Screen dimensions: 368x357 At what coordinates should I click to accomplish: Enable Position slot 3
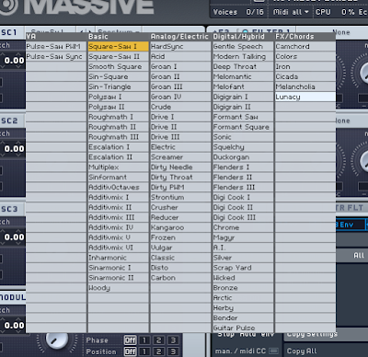point(173,351)
